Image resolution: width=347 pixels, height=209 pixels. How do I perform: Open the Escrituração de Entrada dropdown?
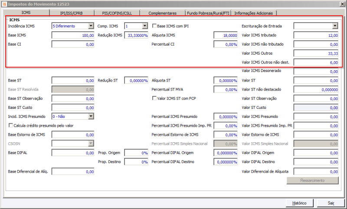(x=335, y=26)
